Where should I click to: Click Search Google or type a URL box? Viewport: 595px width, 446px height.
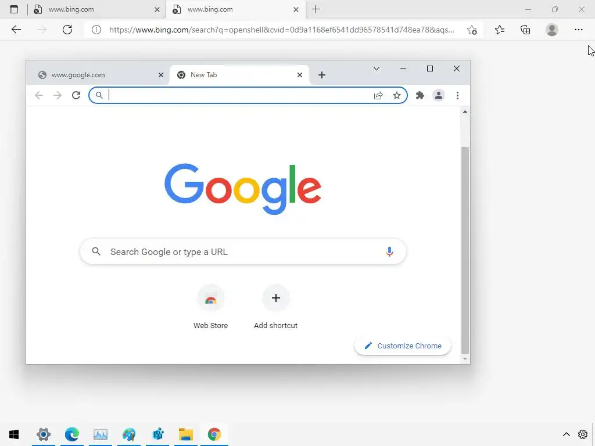point(243,252)
